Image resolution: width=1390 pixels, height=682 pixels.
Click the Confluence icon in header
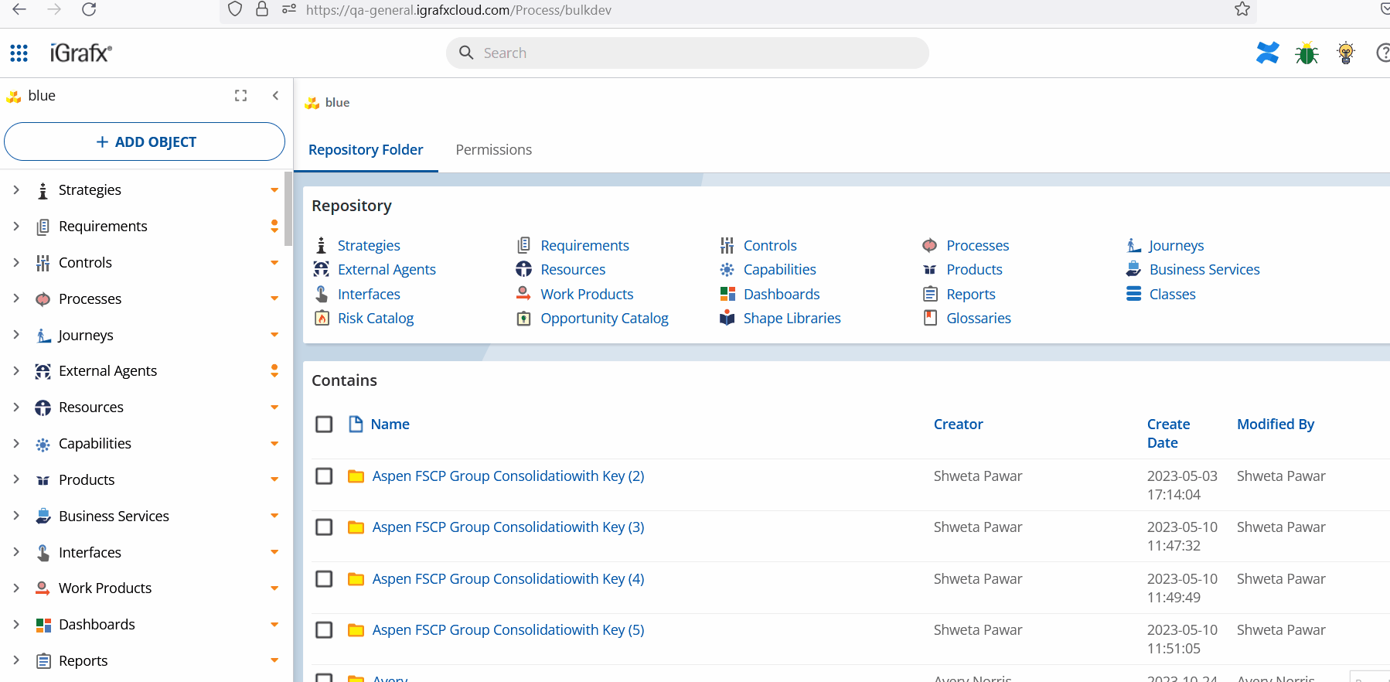point(1267,53)
